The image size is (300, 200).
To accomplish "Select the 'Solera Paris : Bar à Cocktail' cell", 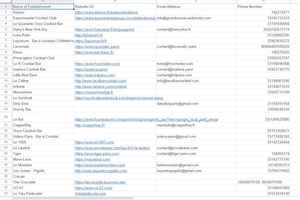I will pyautogui.click(x=43, y=137).
